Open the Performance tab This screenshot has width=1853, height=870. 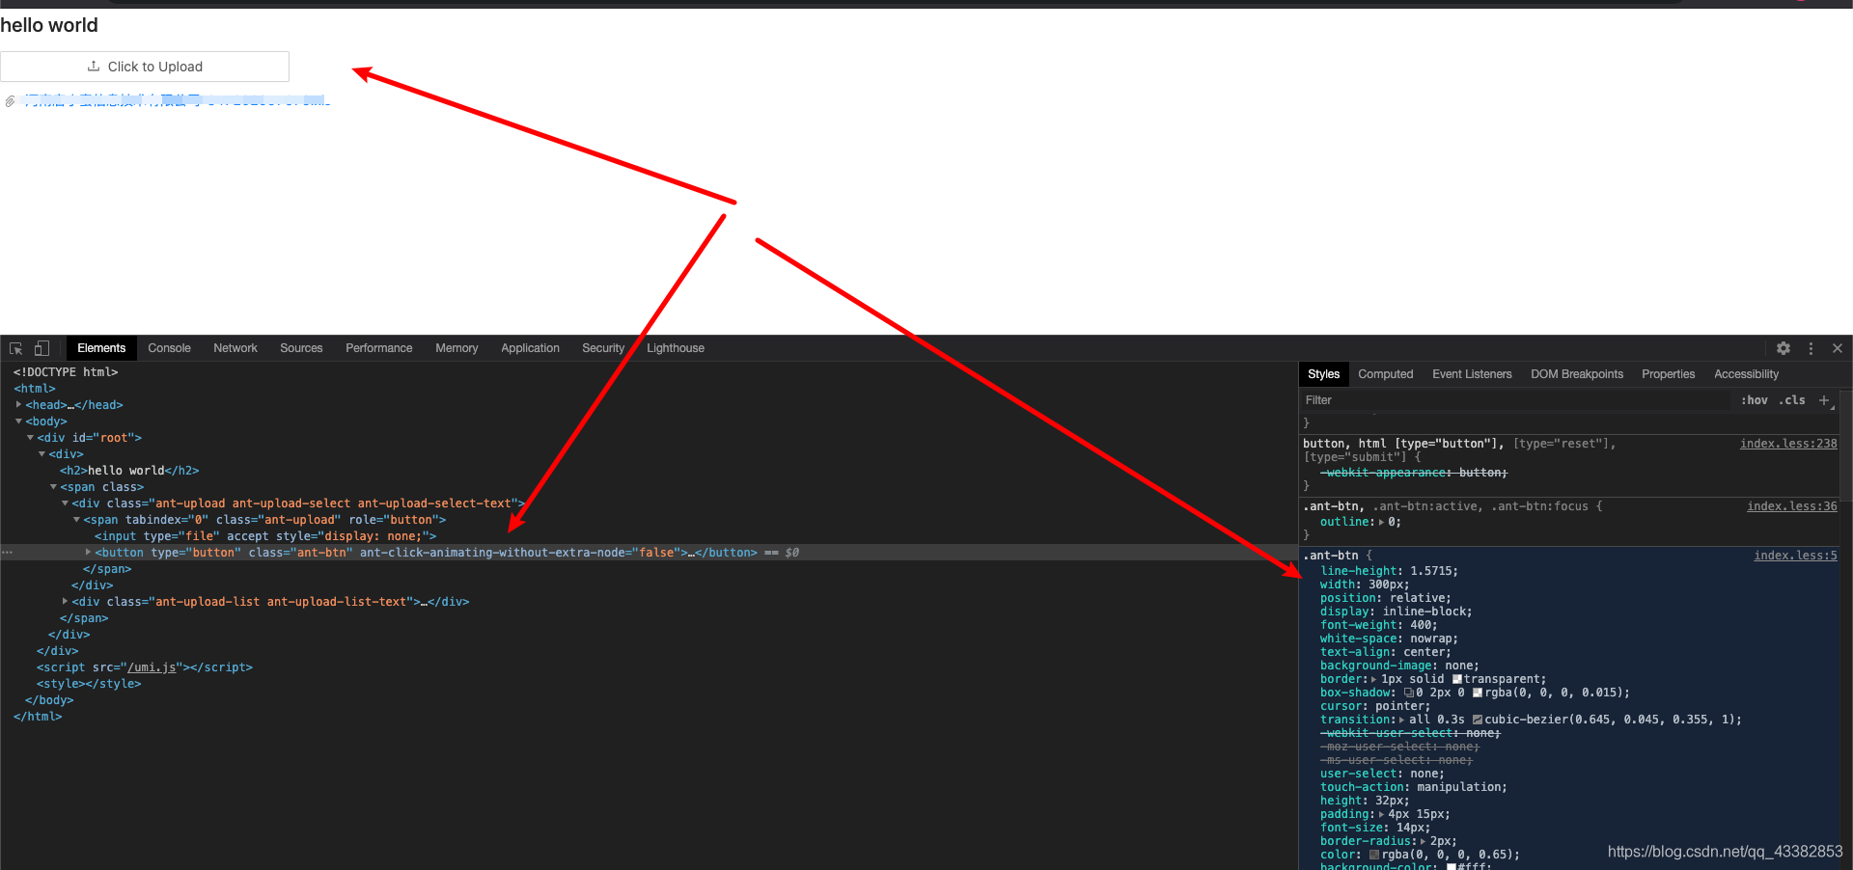coord(379,348)
